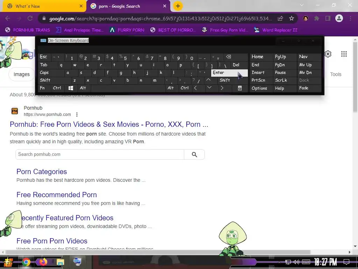Open the notification center icon
The image size is (358, 269).
[346, 262]
